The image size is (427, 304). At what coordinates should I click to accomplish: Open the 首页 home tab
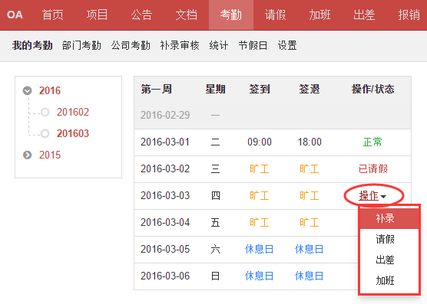(x=53, y=15)
